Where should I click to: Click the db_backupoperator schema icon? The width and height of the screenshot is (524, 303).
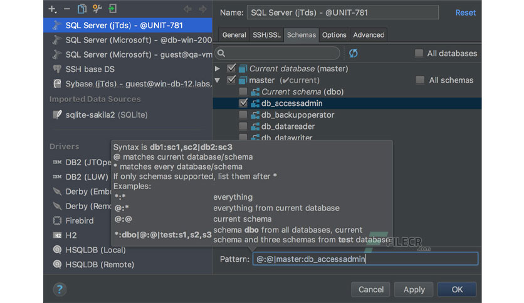255,115
